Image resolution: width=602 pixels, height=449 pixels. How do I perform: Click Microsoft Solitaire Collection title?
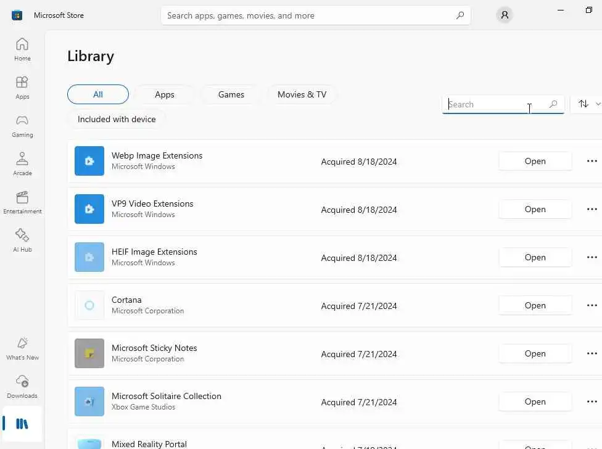pyautogui.click(x=167, y=396)
